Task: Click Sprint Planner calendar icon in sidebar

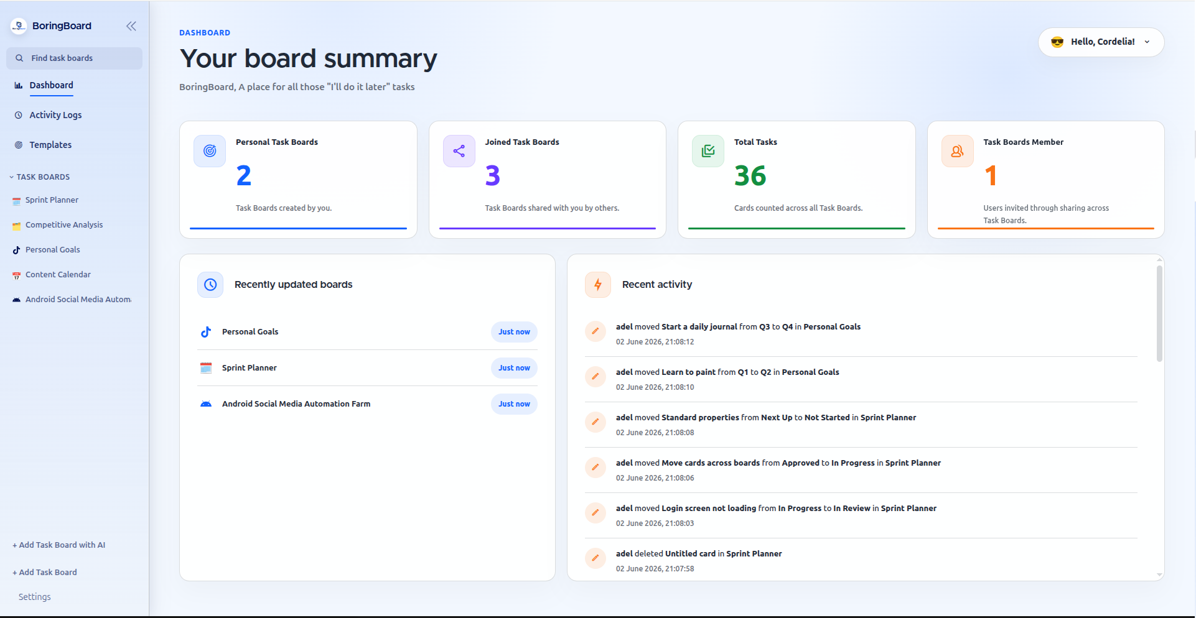Action: click(17, 201)
